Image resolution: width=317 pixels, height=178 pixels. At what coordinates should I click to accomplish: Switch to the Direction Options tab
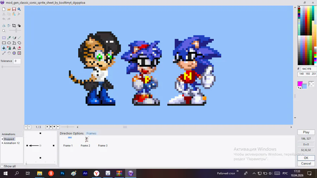[x=72, y=133]
